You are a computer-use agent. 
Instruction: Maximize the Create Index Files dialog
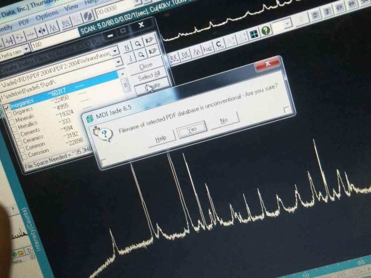point(123,30)
